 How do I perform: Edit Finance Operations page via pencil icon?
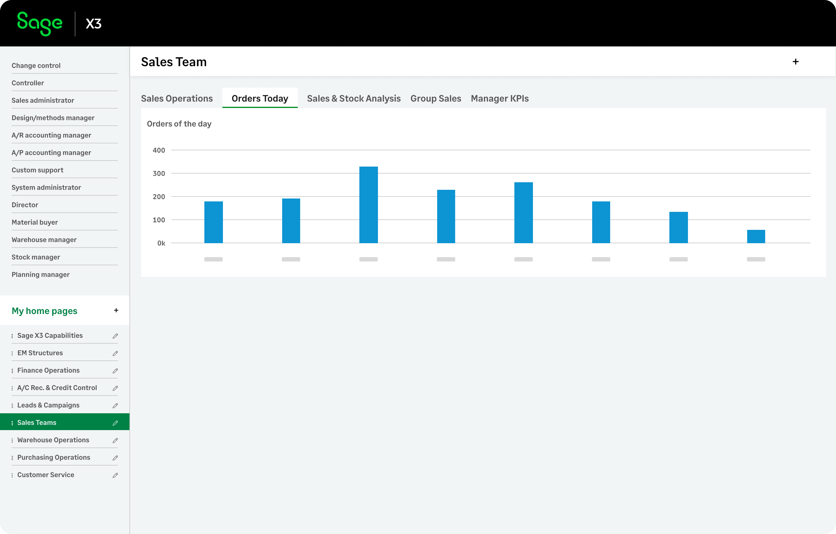click(115, 371)
